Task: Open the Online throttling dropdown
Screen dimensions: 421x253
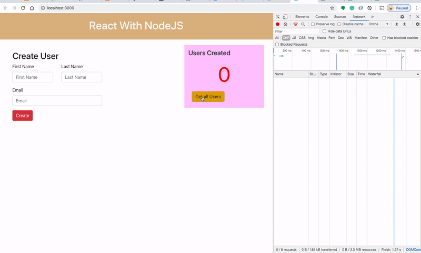Action: click(x=378, y=24)
